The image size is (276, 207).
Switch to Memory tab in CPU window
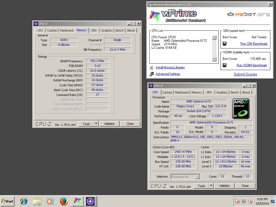pos(196,92)
